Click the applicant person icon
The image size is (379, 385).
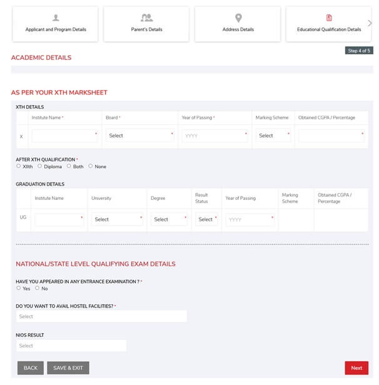[56, 17]
